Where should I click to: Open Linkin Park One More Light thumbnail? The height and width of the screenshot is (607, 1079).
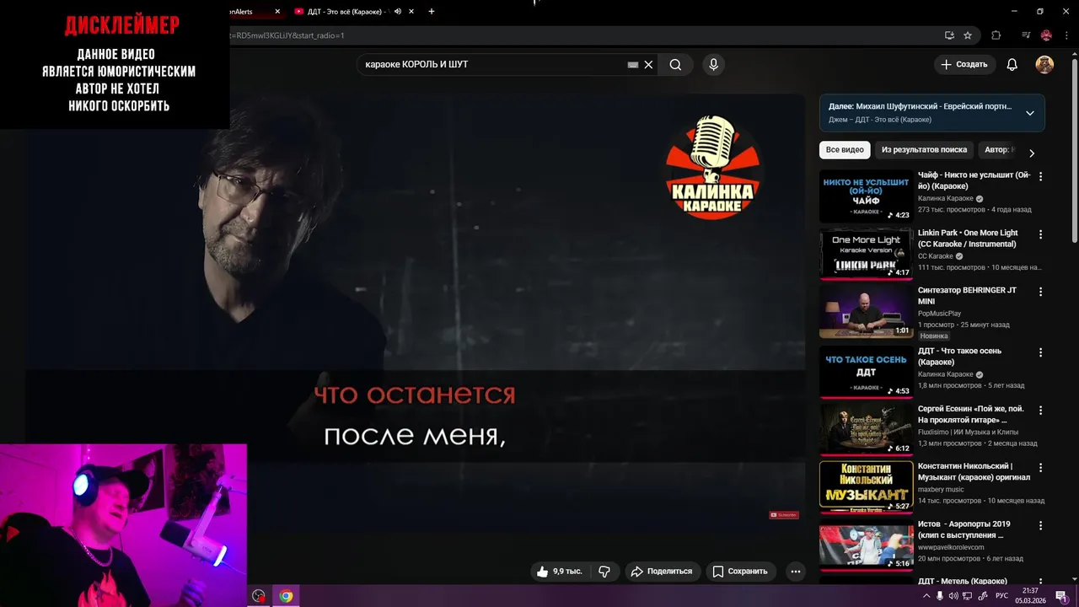pyautogui.click(x=866, y=254)
